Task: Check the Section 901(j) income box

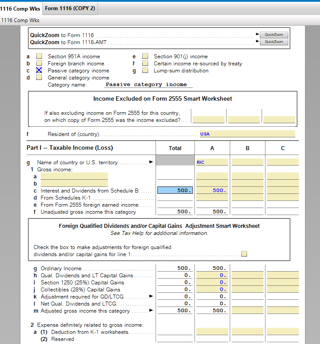Action: point(145,57)
